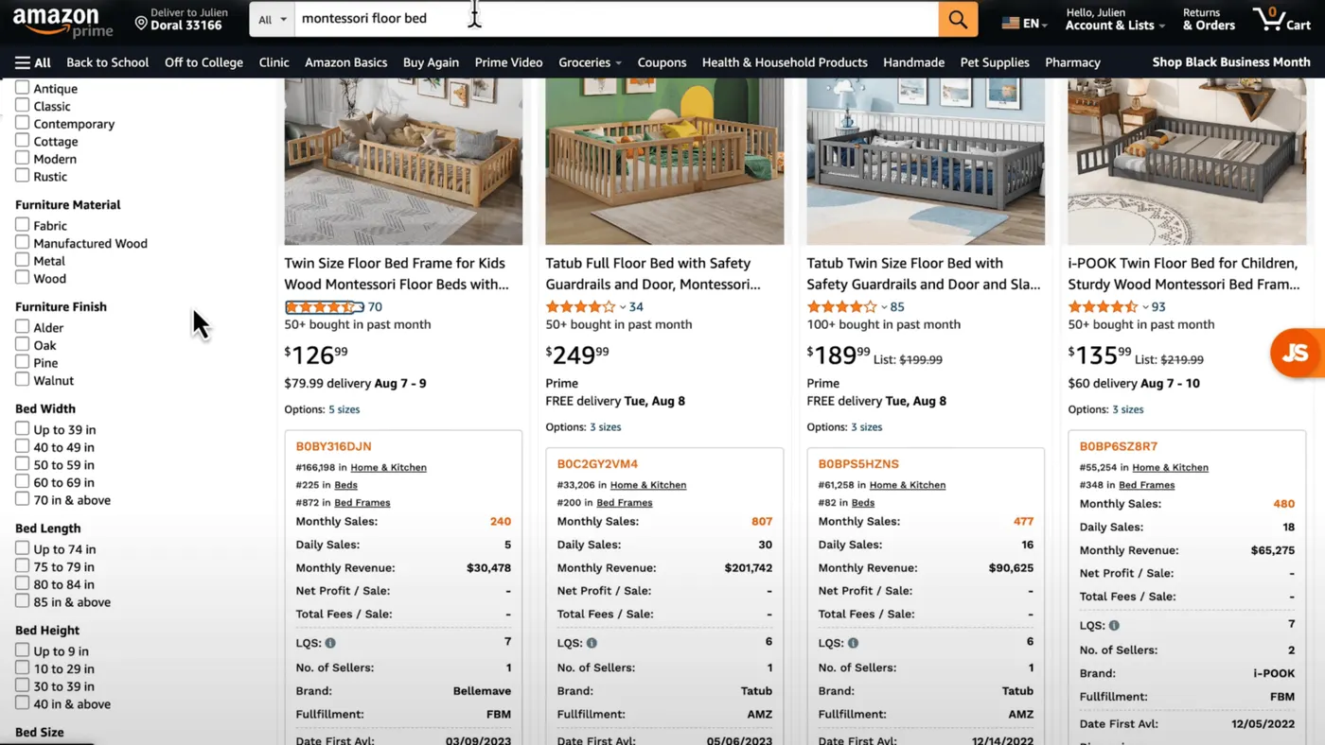Open Twin Size Floor Bed Frame product image
This screenshot has width=1325, height=745.
403,162
